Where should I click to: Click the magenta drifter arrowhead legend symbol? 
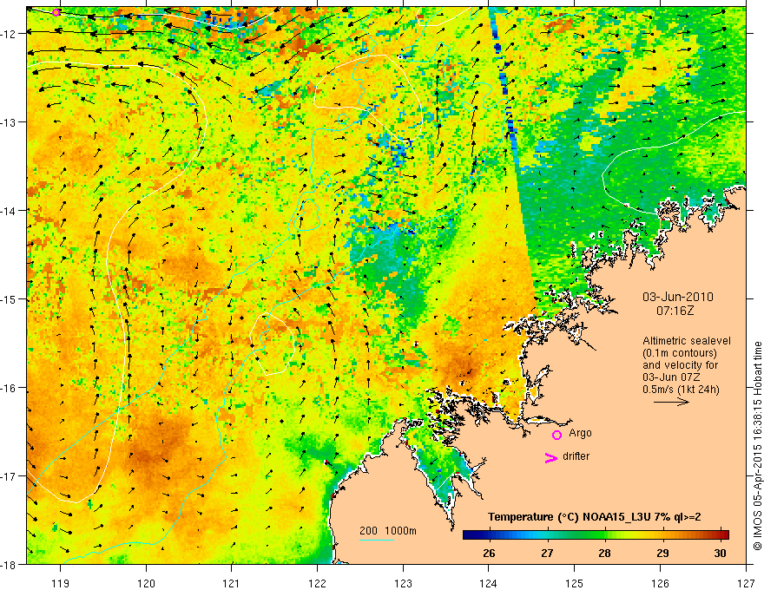pyautogui.click(x=550, y=457)
